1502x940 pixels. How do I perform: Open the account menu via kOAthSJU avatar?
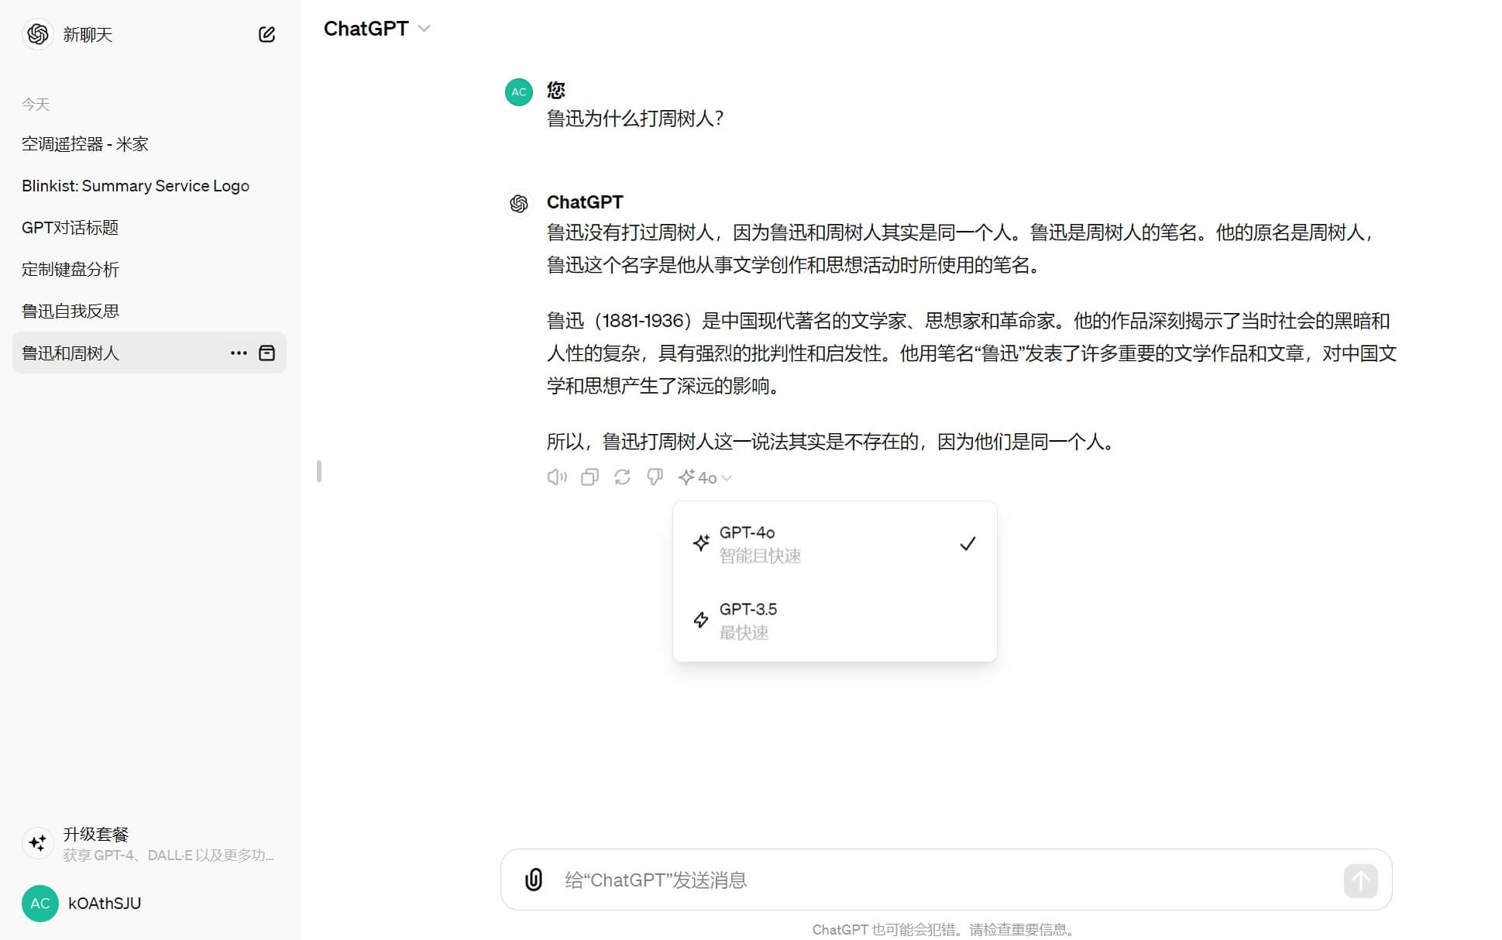pos(40,904)
